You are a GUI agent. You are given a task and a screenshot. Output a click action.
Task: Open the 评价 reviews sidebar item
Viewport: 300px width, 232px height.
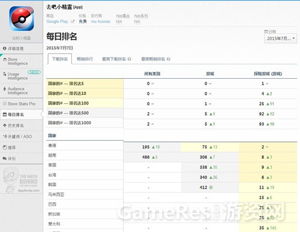(x=22, y=159)
